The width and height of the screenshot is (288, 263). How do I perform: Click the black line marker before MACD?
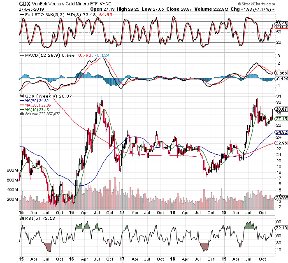22,55
